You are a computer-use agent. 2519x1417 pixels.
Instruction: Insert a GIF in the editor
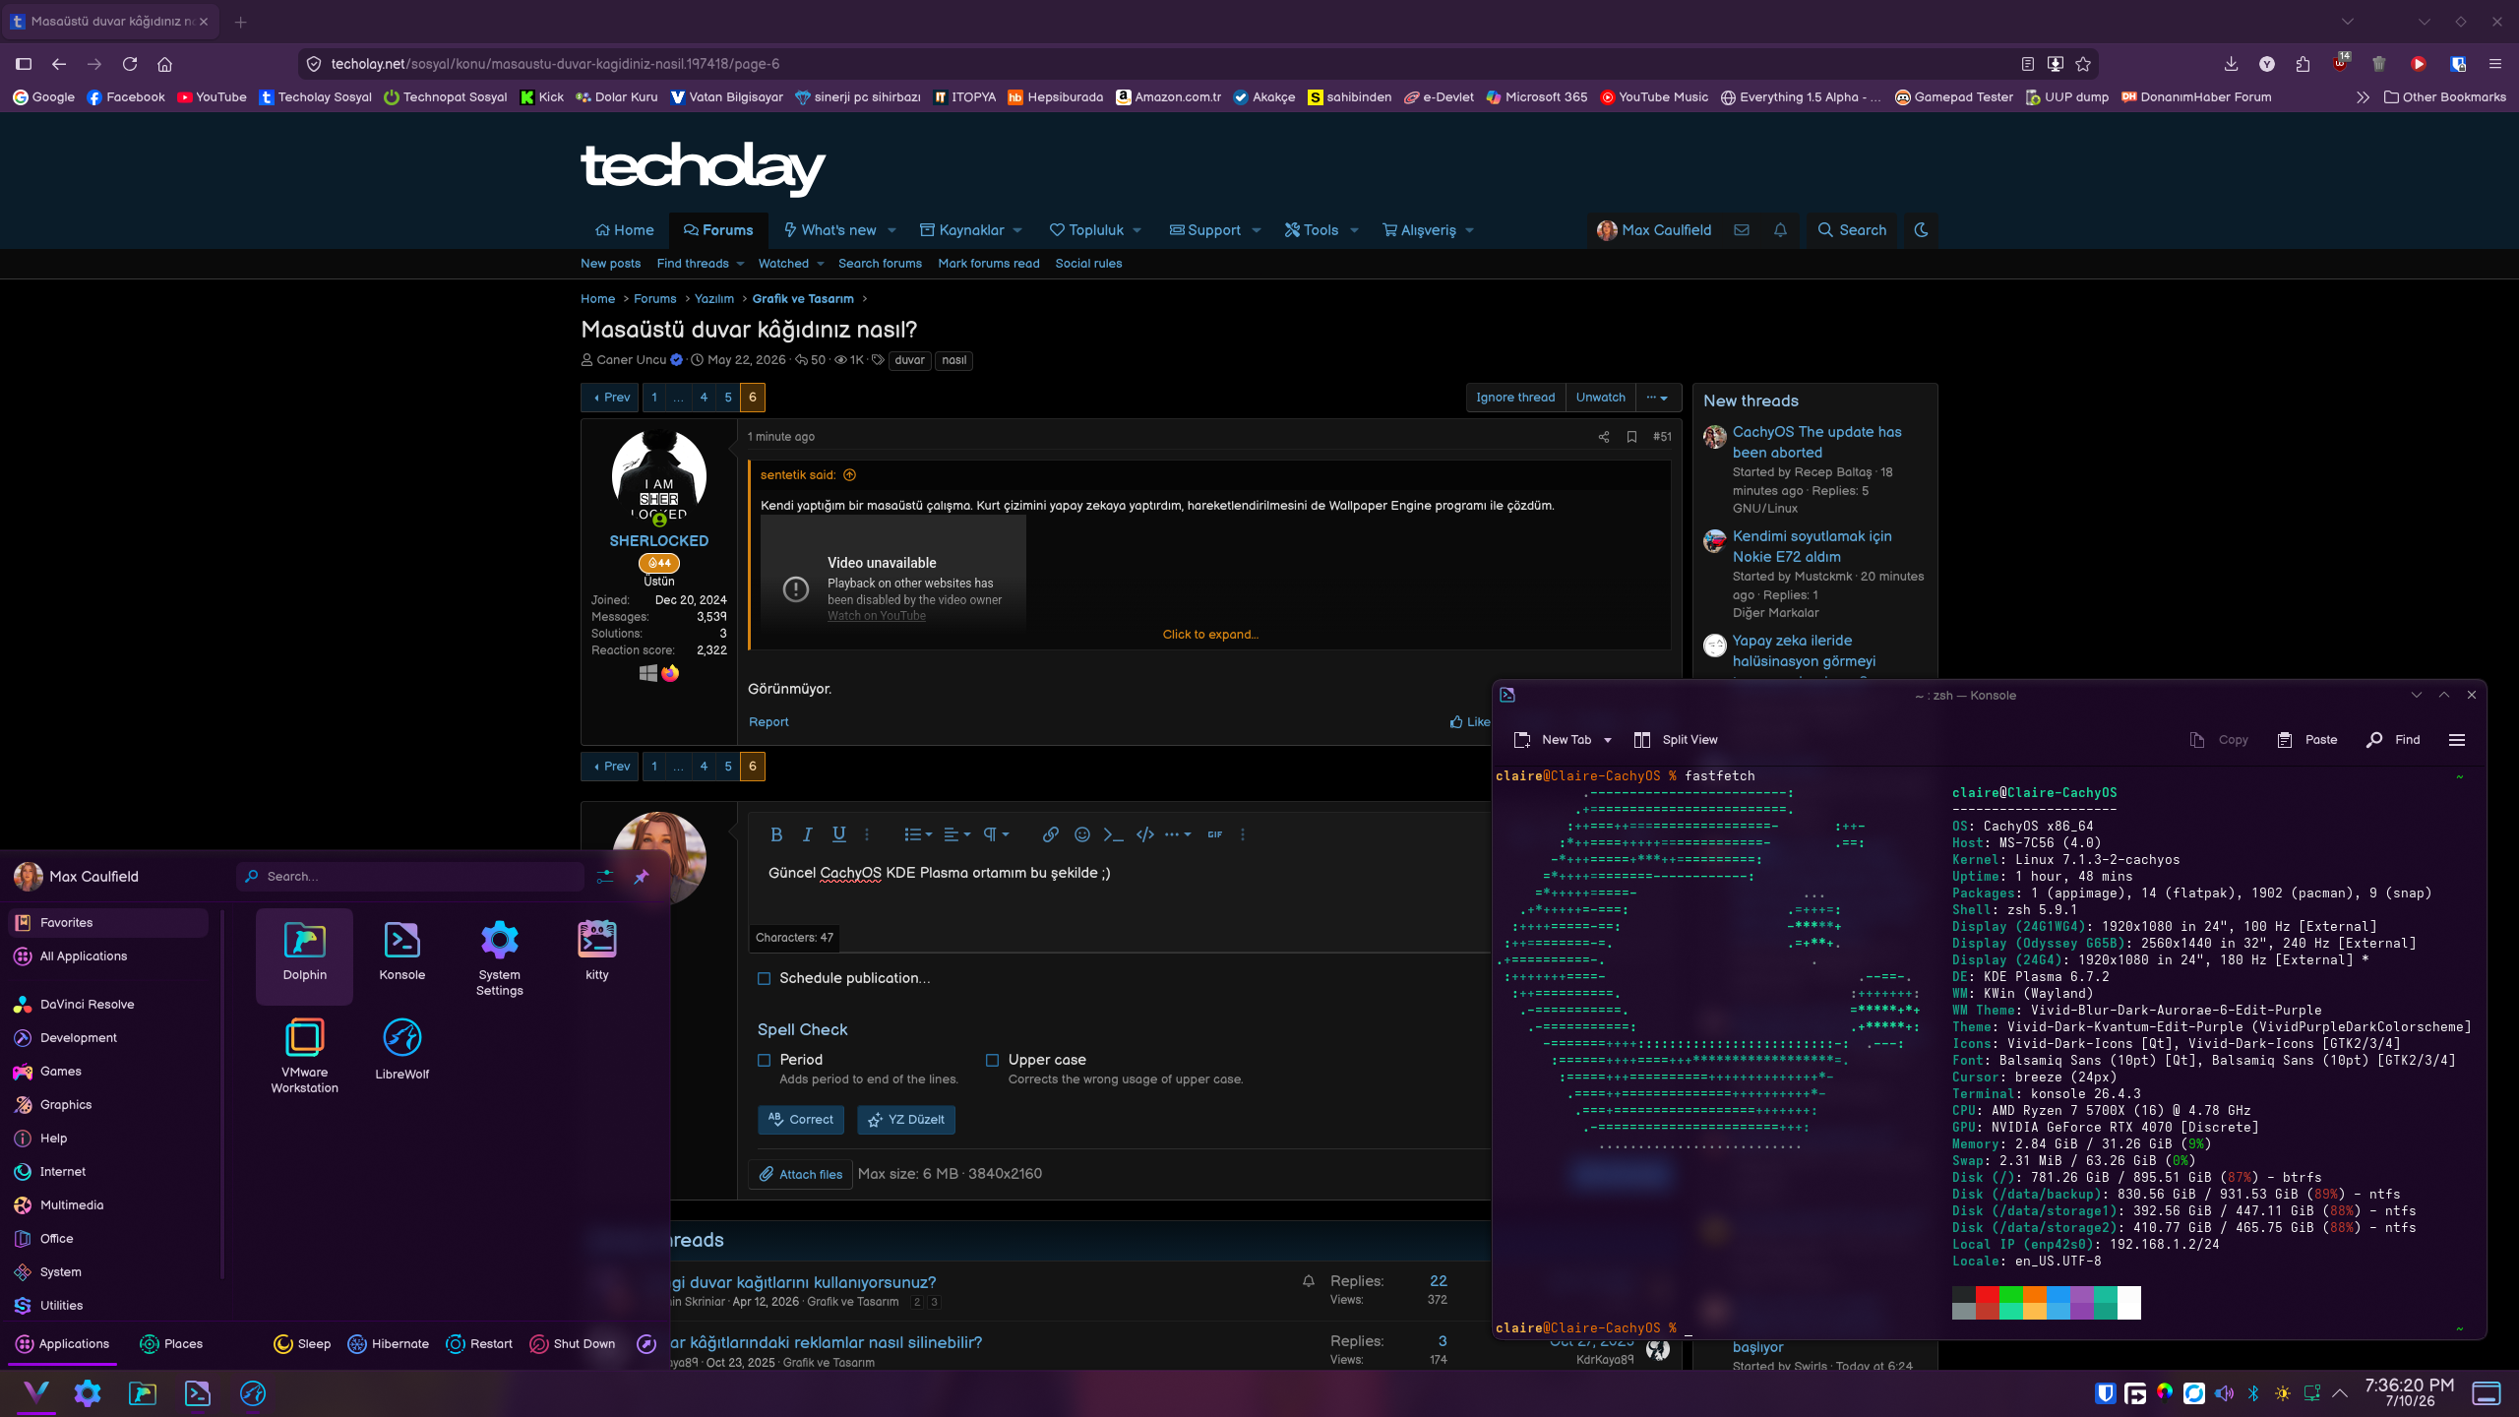(x=1214, y=834)
